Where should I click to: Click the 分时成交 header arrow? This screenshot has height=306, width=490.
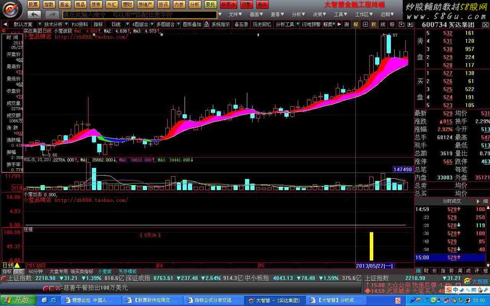478,201
